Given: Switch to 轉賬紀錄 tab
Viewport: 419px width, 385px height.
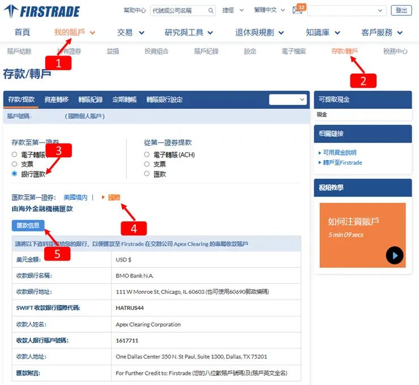Looking at the screenshot, I should (x=91, y=100).
